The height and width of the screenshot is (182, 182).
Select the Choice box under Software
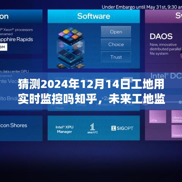(x=116, y=44)
